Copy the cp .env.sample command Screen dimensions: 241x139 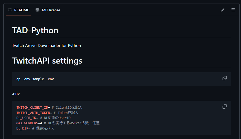point(225,78)
